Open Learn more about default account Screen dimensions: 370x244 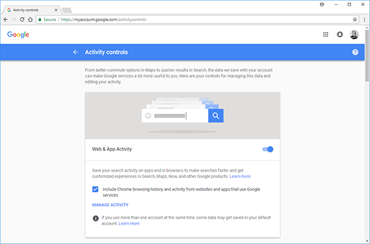tap(129, 223)
